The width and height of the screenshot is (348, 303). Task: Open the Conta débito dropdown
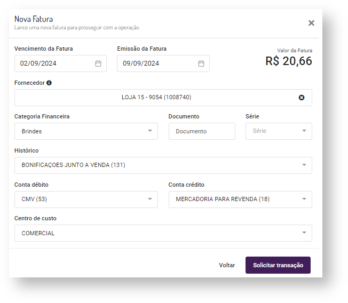tap(150, 199)
